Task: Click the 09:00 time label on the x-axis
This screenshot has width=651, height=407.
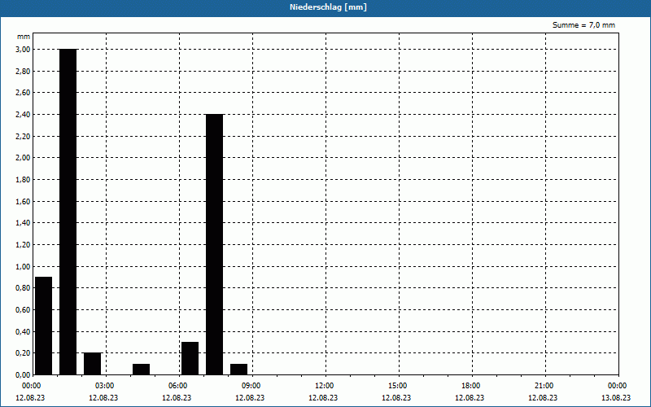Action: [251, 386]
